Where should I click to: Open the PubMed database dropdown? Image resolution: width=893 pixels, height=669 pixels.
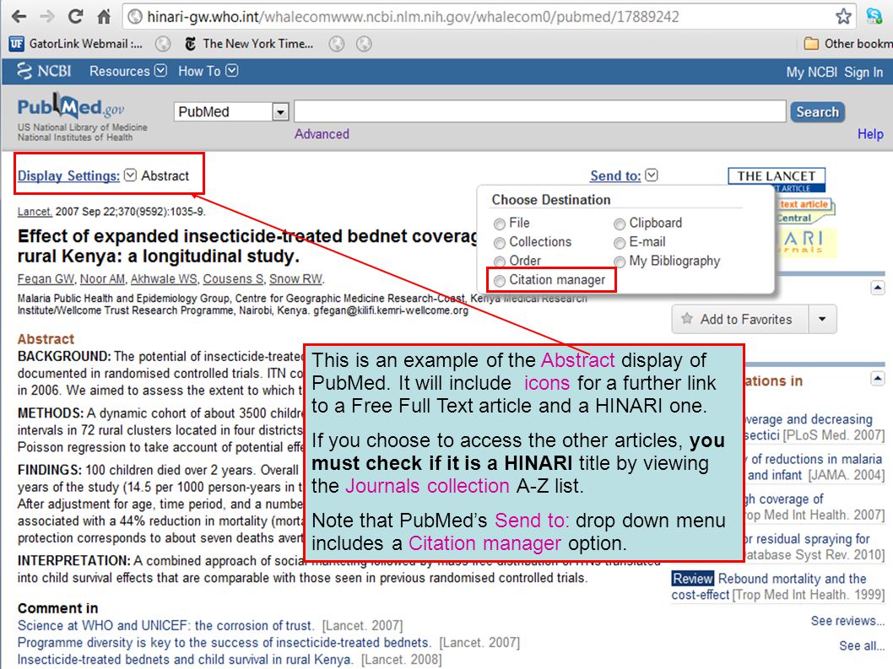click(x=231, y=111)
